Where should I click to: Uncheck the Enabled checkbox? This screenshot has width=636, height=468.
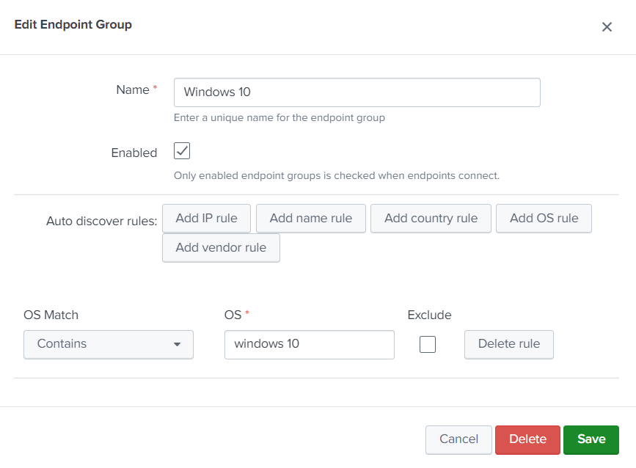[182, 151]
